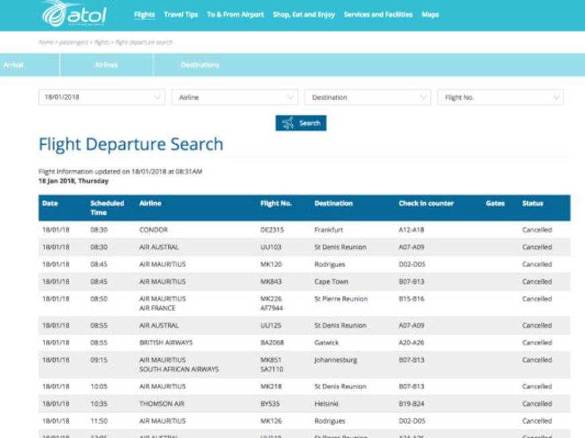The image size is (585, 438).
Task: Open the Flights menu
Action: point(144,15)
